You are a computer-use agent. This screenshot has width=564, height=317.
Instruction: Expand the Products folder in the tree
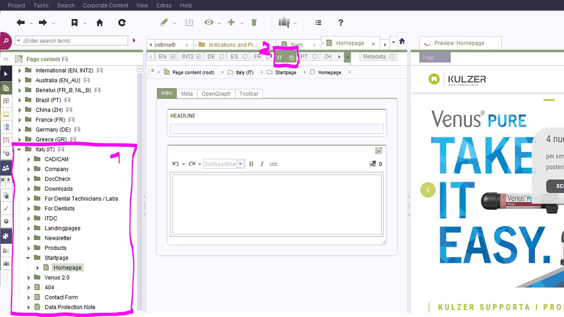pyautogui.click(x=29, y=248)
